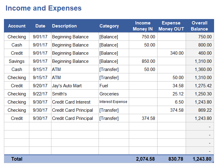Select the Credit Card Interest description cell
Image resolution: width=218 pixels, height=167 pixels.
[71, 102]
